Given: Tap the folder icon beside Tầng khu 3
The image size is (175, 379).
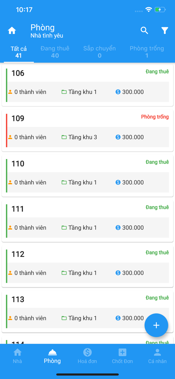Looking at the screenshot, I should [64, 137].
